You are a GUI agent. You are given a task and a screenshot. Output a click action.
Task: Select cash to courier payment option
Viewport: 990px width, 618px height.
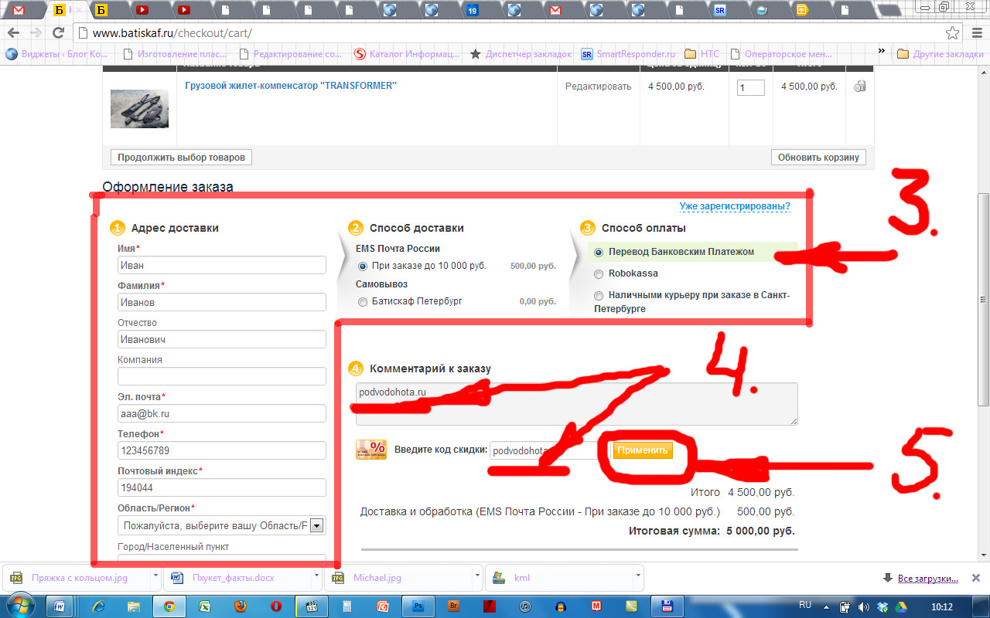click(599, 295)
